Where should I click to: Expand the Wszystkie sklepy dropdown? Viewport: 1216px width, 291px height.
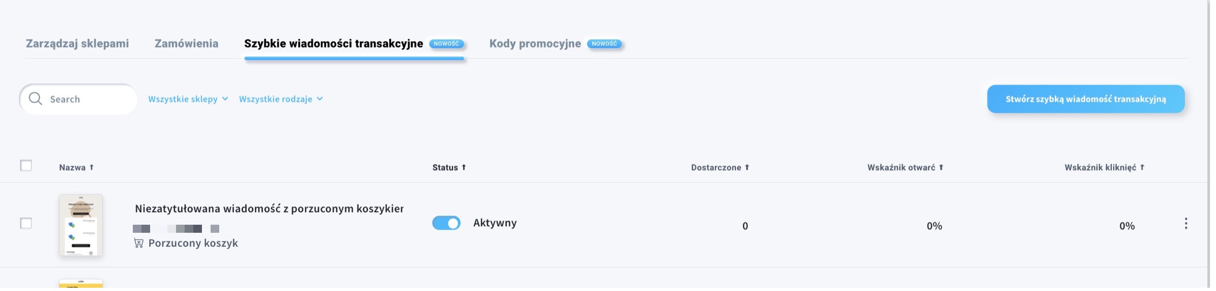189,99
